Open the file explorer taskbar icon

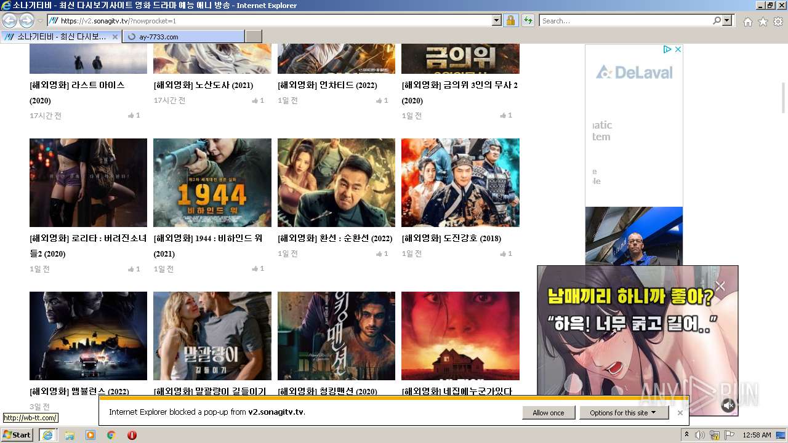point(69,435)
